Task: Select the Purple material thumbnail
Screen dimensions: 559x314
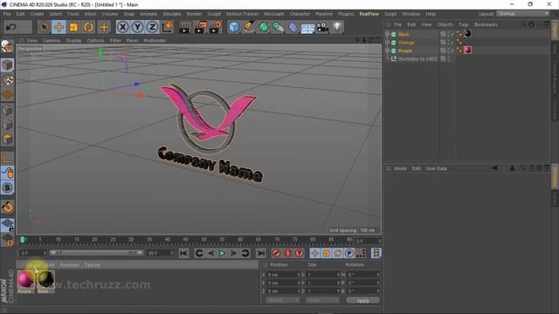Action: coord(25,279)
